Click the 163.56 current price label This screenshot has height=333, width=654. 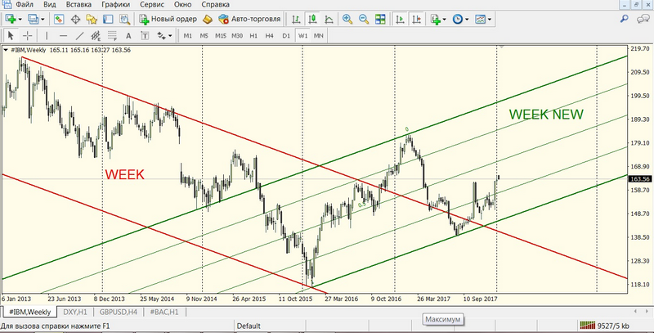[639, 178]
